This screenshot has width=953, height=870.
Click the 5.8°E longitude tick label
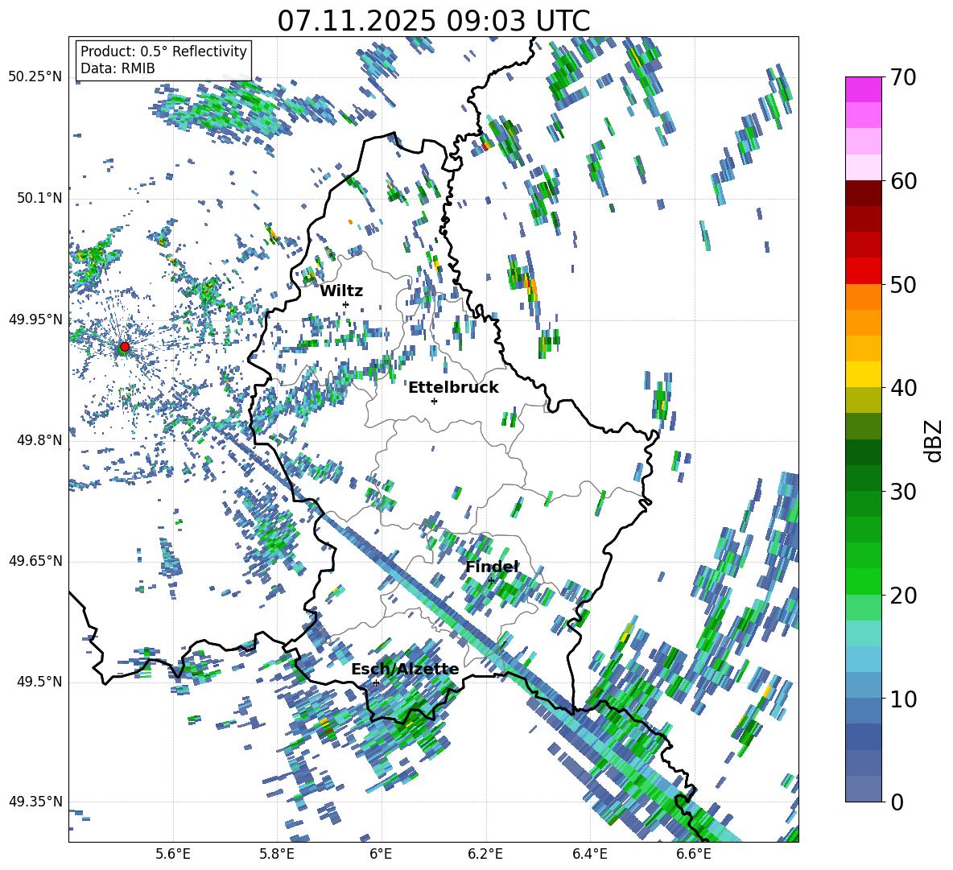pos(277,854)
